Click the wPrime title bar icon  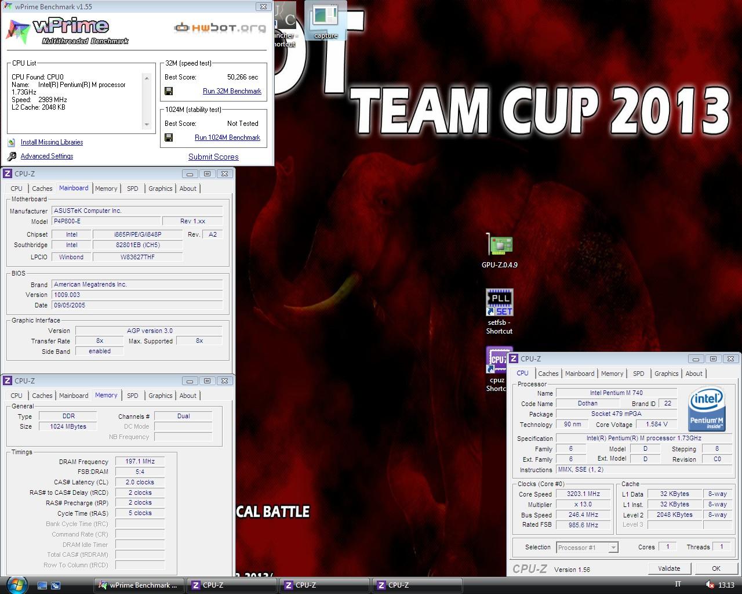[x=8, y=6]
